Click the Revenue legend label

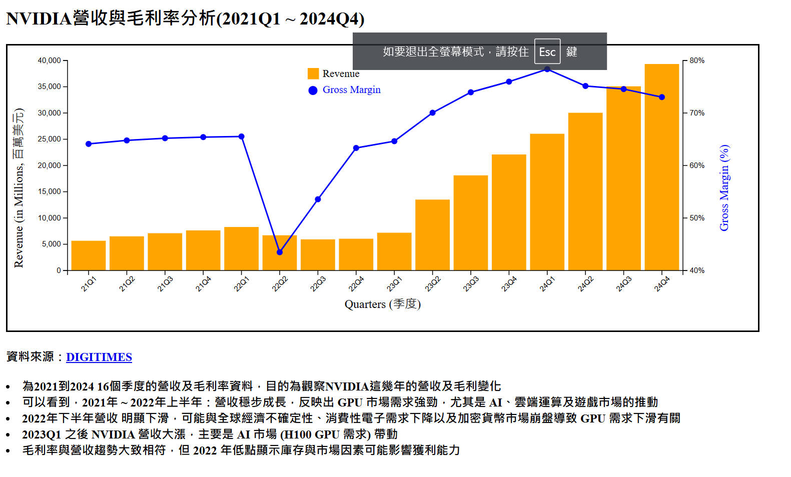click(341, 73)
